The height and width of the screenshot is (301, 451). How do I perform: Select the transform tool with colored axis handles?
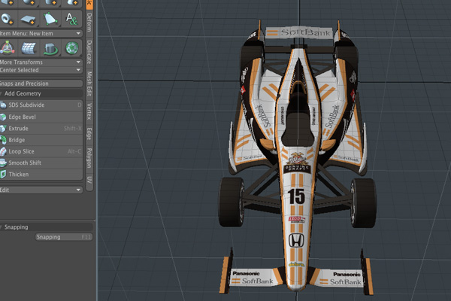[7, 47]
